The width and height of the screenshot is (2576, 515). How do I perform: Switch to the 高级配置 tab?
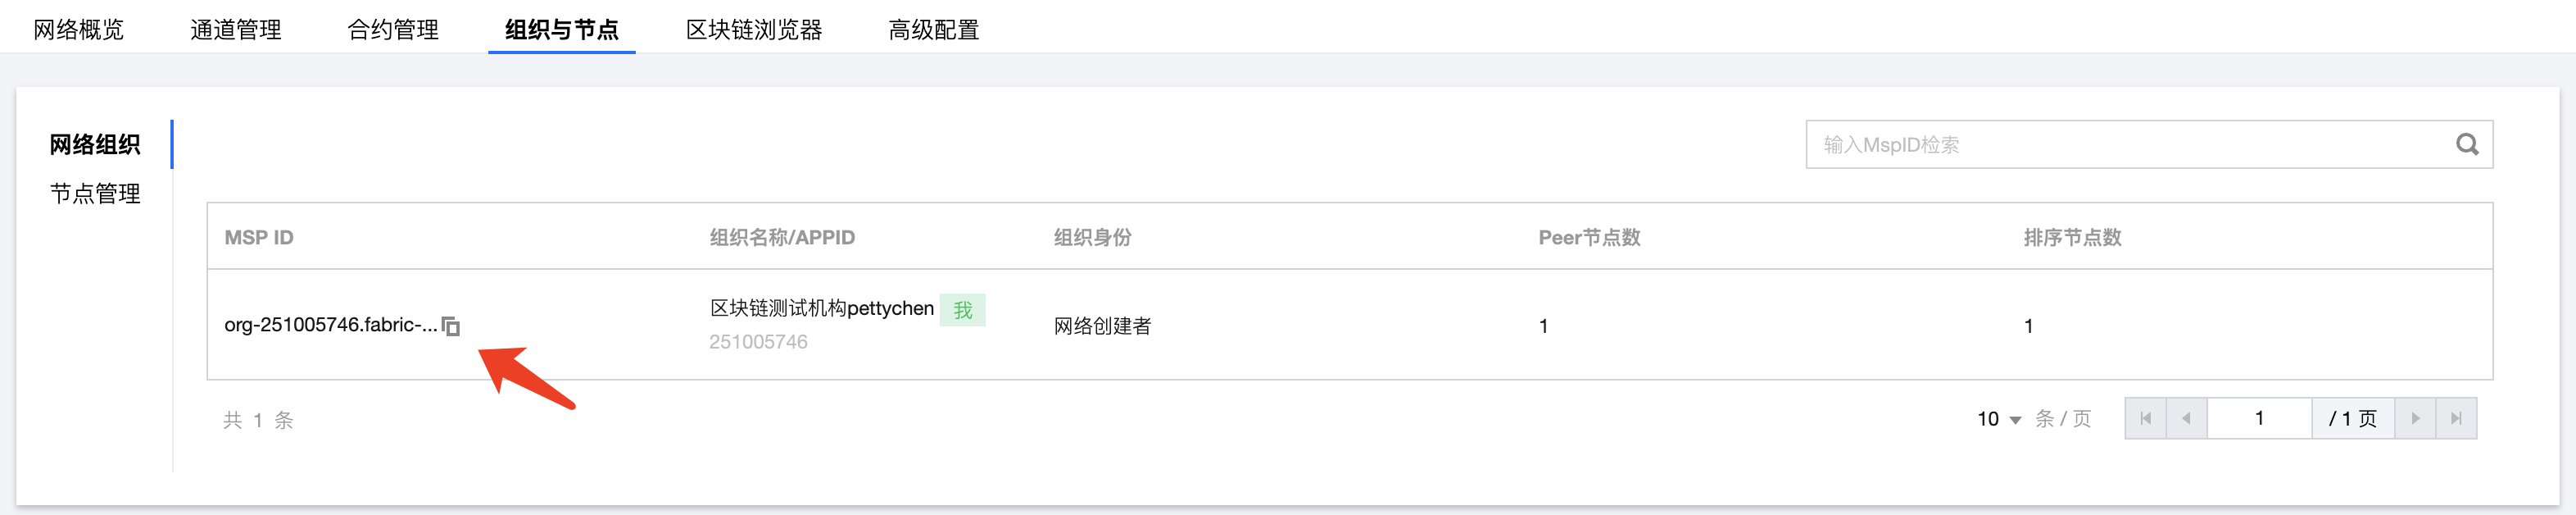(933, 30)
